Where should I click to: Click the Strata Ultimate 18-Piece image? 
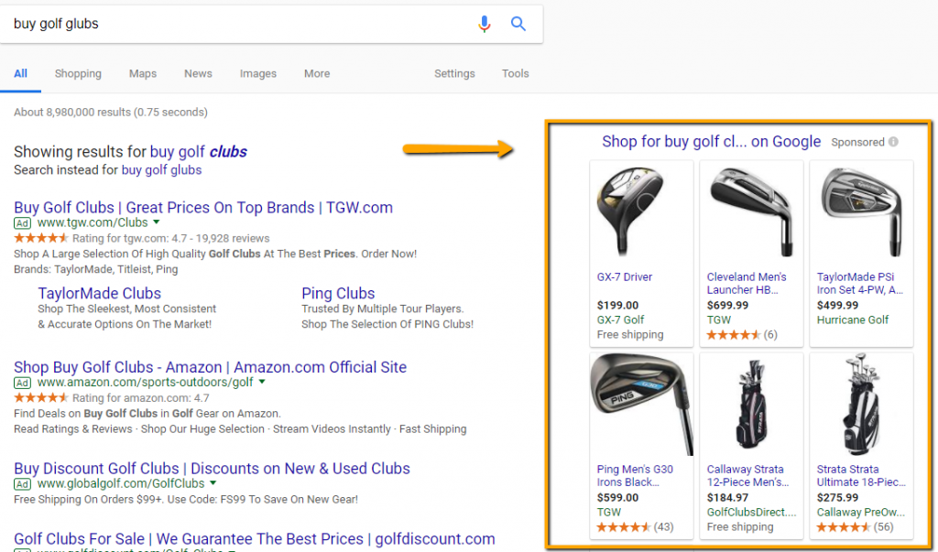point(861,405)
